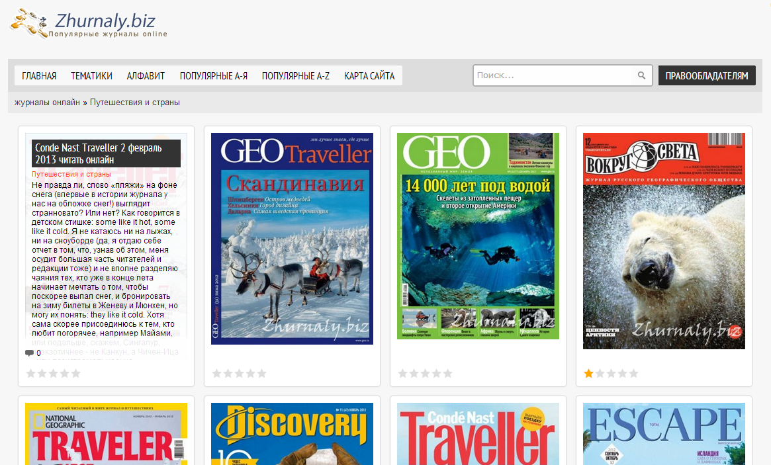Open Discovery magazine cover
The height and width of the screenshot is (465, 771).
pos(292,433)
